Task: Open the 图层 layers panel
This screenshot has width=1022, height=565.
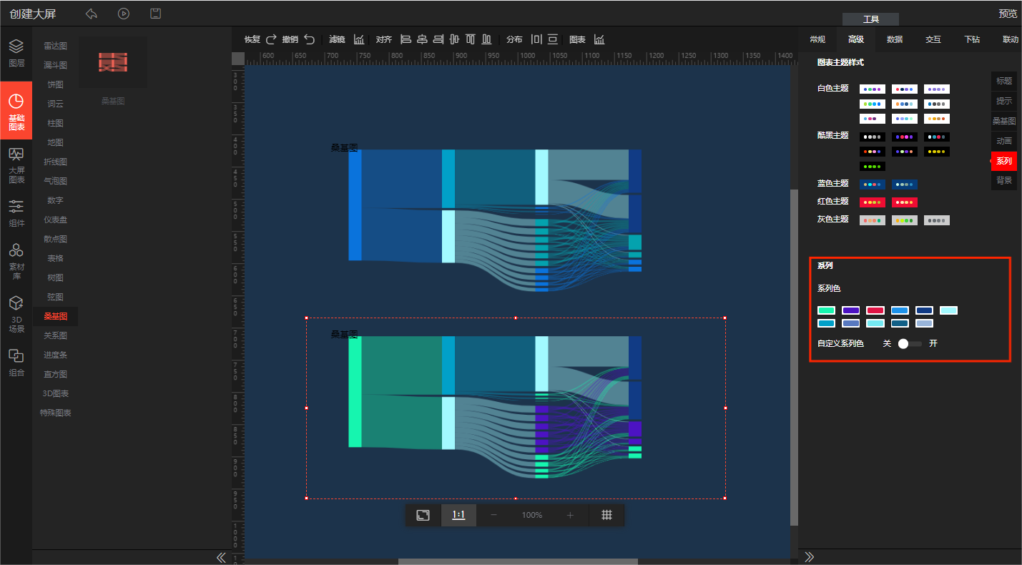Action: pyautogui.click(x=16, y=53)
